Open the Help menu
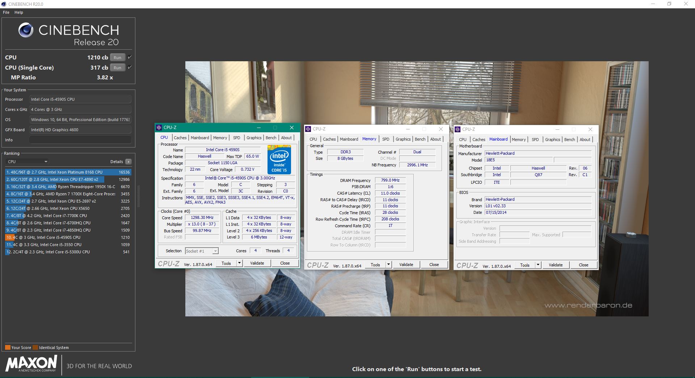This screenshot has height=378, width=695. 19,12
